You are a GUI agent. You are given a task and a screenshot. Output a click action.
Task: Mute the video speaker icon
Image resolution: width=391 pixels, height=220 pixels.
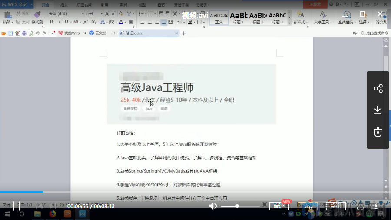[212, 206]
